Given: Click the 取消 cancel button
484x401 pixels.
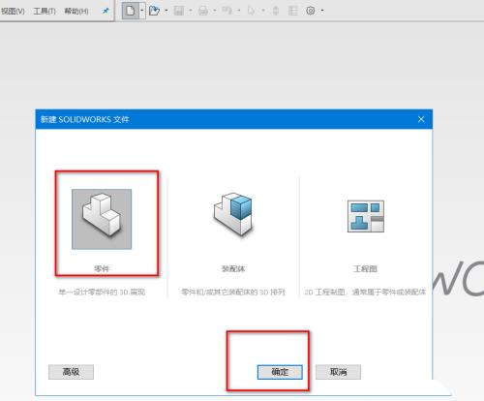Looking at the screenshot, I should pos(338,372).
